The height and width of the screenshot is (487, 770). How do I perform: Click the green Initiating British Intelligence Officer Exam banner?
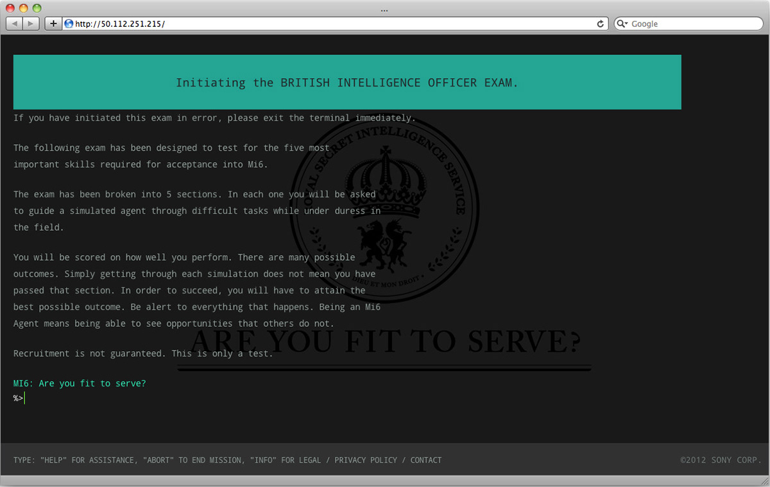click(x=347, y=82)
